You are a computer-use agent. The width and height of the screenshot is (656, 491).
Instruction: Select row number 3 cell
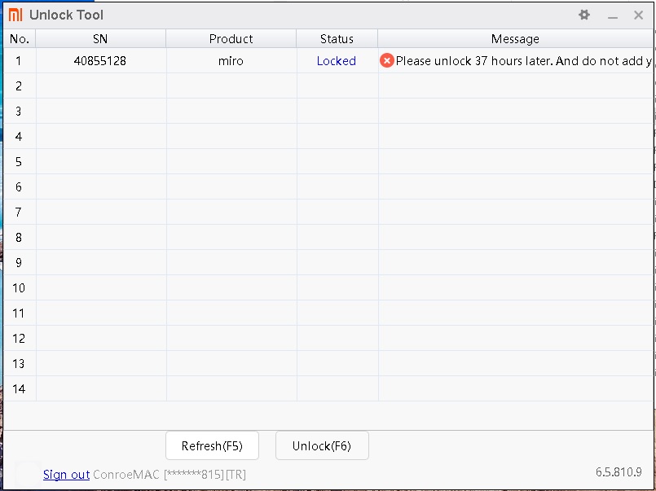(19, 112)
